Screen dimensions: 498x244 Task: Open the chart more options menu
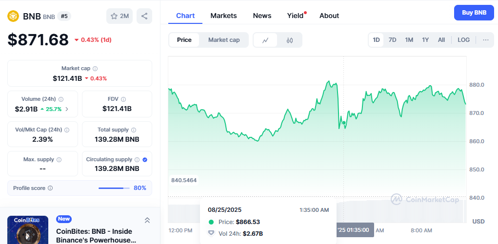coord(485,40)
